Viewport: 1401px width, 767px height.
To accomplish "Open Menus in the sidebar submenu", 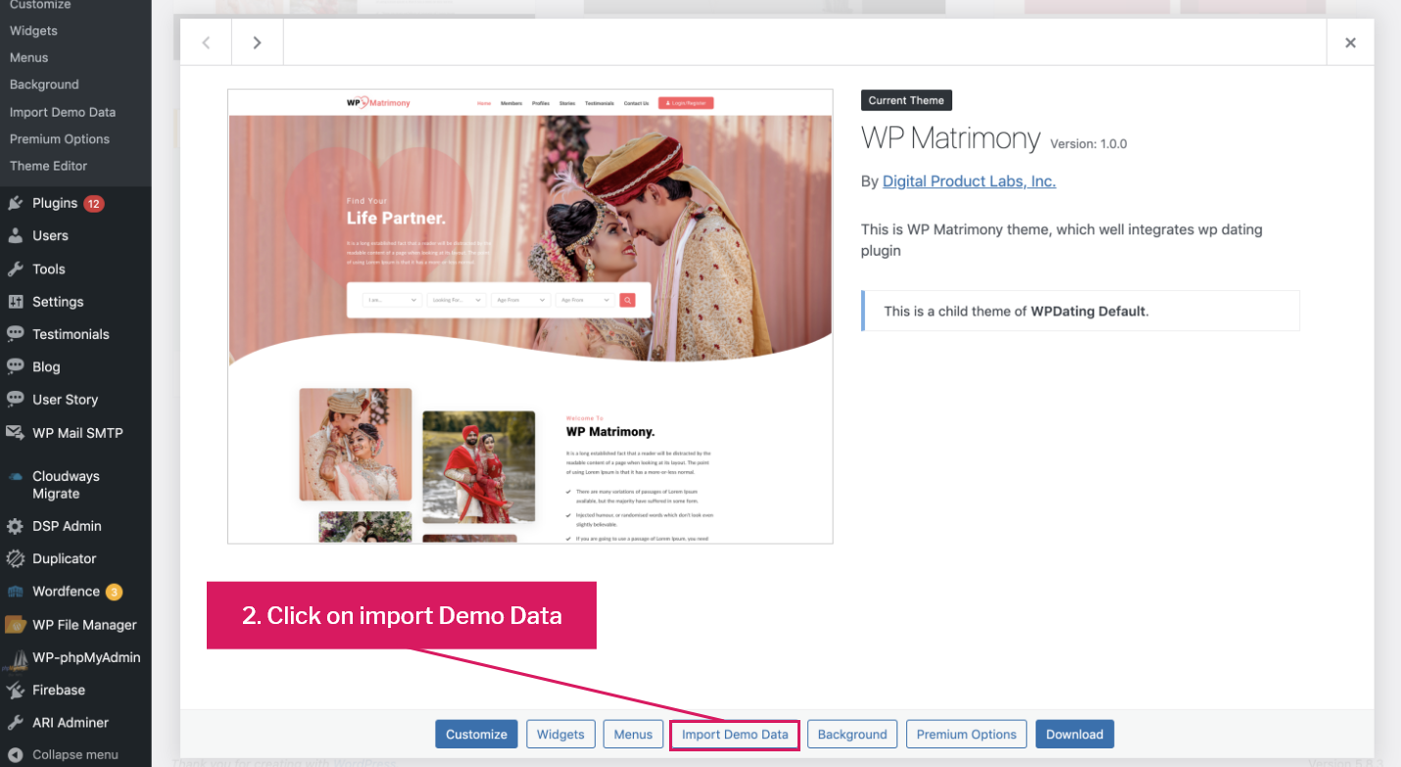I will 29,58.
